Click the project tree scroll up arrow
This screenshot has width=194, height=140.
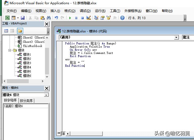[x=47, y=38]
